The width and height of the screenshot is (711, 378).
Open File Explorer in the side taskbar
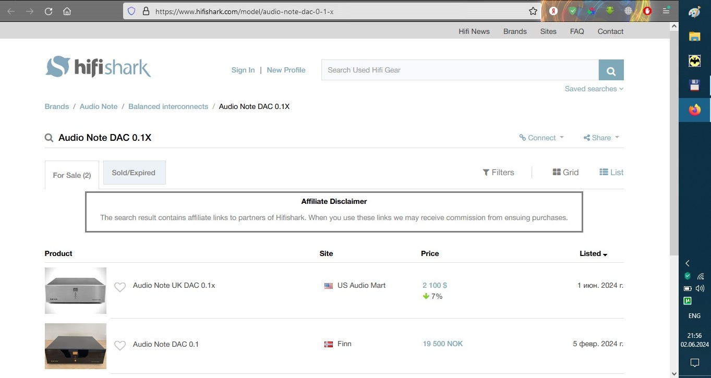[x=694, y=36]
